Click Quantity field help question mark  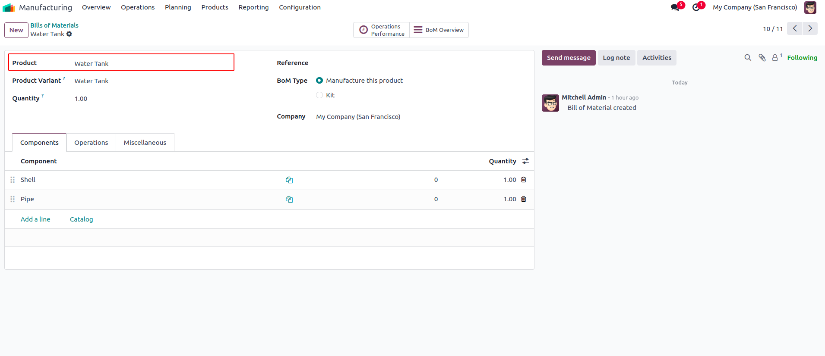pyautogui.click(x=42, y=96)
